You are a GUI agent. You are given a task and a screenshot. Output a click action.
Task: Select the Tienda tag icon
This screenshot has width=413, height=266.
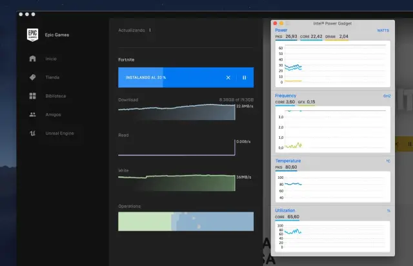(32, 77)
